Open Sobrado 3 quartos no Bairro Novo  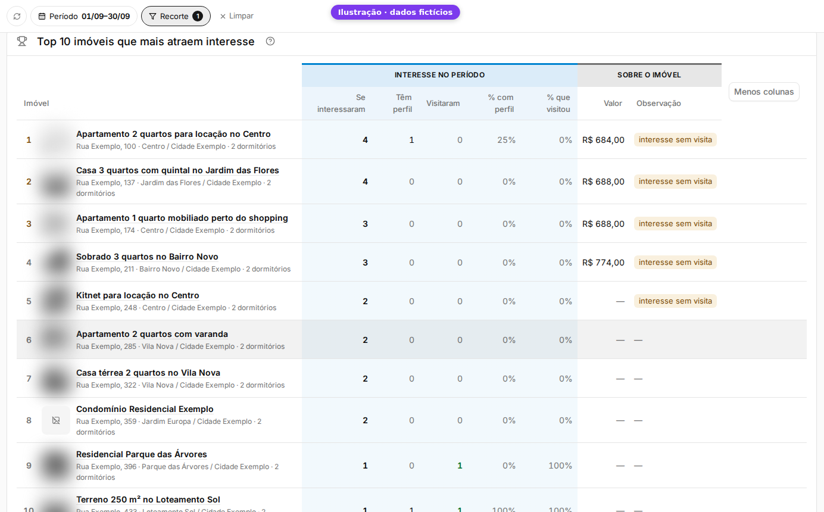[147, 257]
